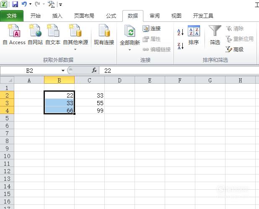The height and width of the screenshot is (209, 259).
Task: Select column F header
Action: coord(180,80)
